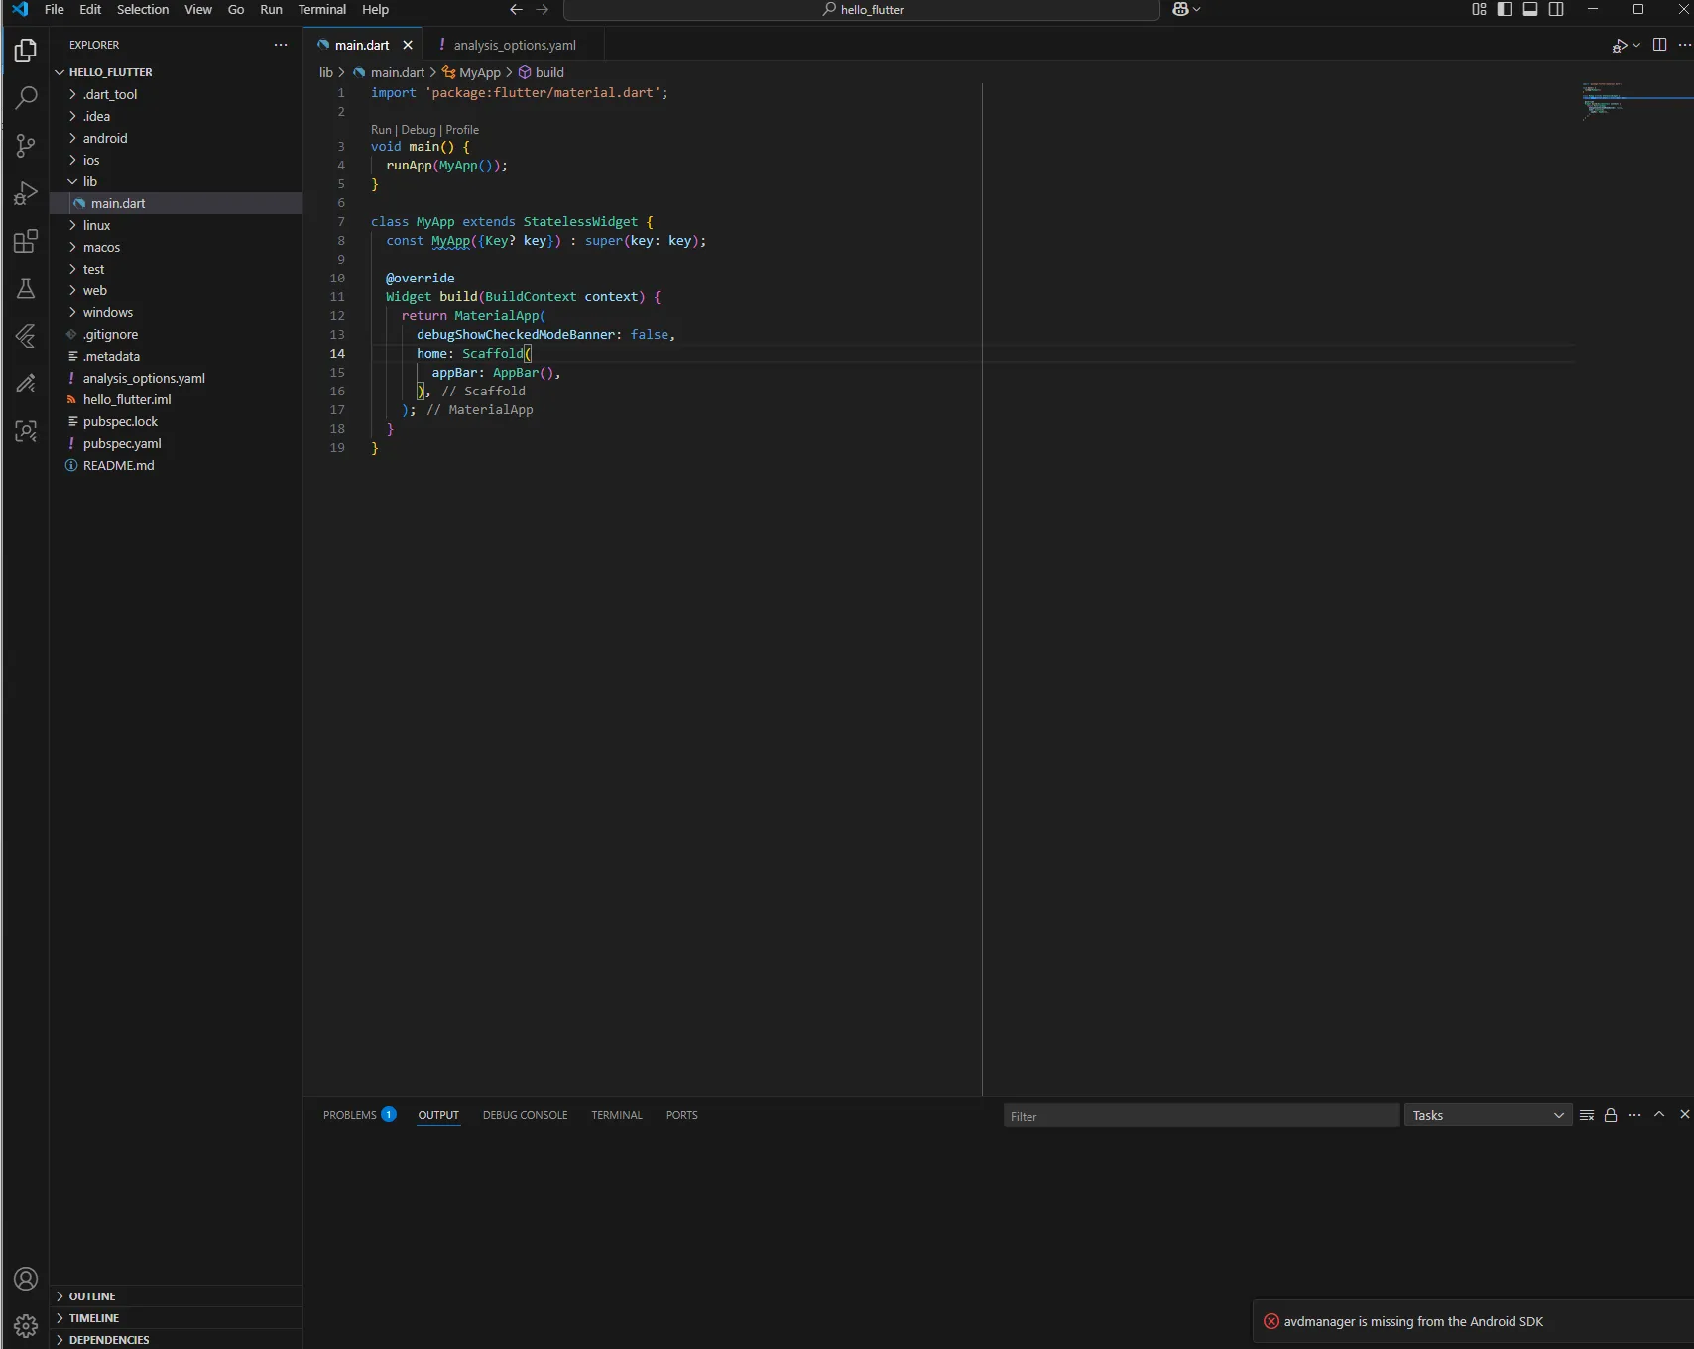Open the Run and Debug view icon
Viewport: 1694px width, 1349px height.
point(26,193)
